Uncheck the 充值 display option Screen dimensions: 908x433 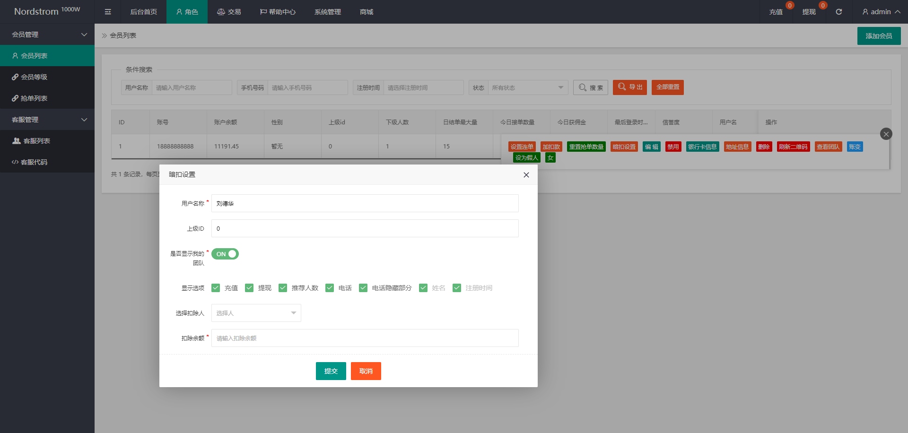(216, 288)
